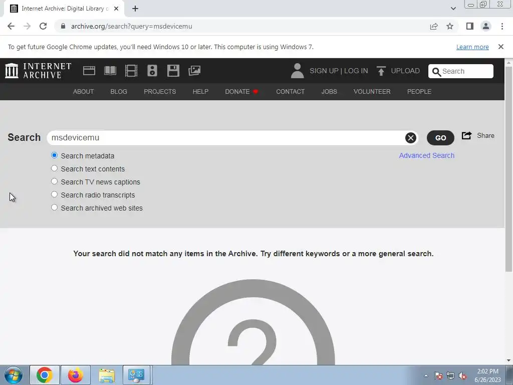This screenshot has width=513, height=385.
Task: Click the taskbar clock and date
Action: coord(487,375)
